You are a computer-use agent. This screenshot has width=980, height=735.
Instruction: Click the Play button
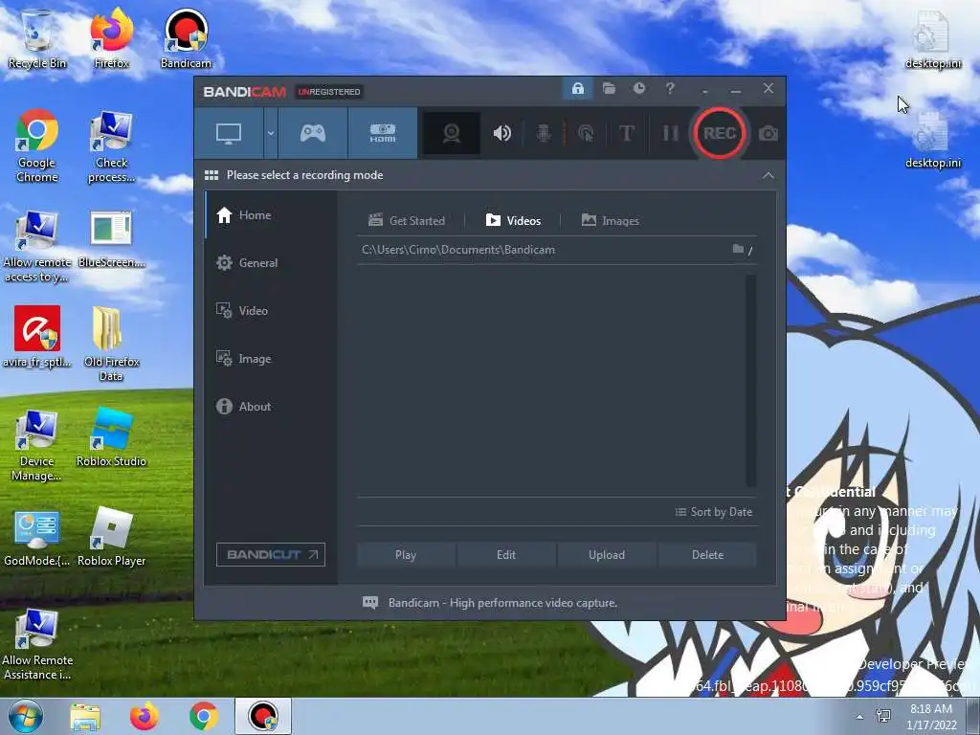tap(406, 555)
